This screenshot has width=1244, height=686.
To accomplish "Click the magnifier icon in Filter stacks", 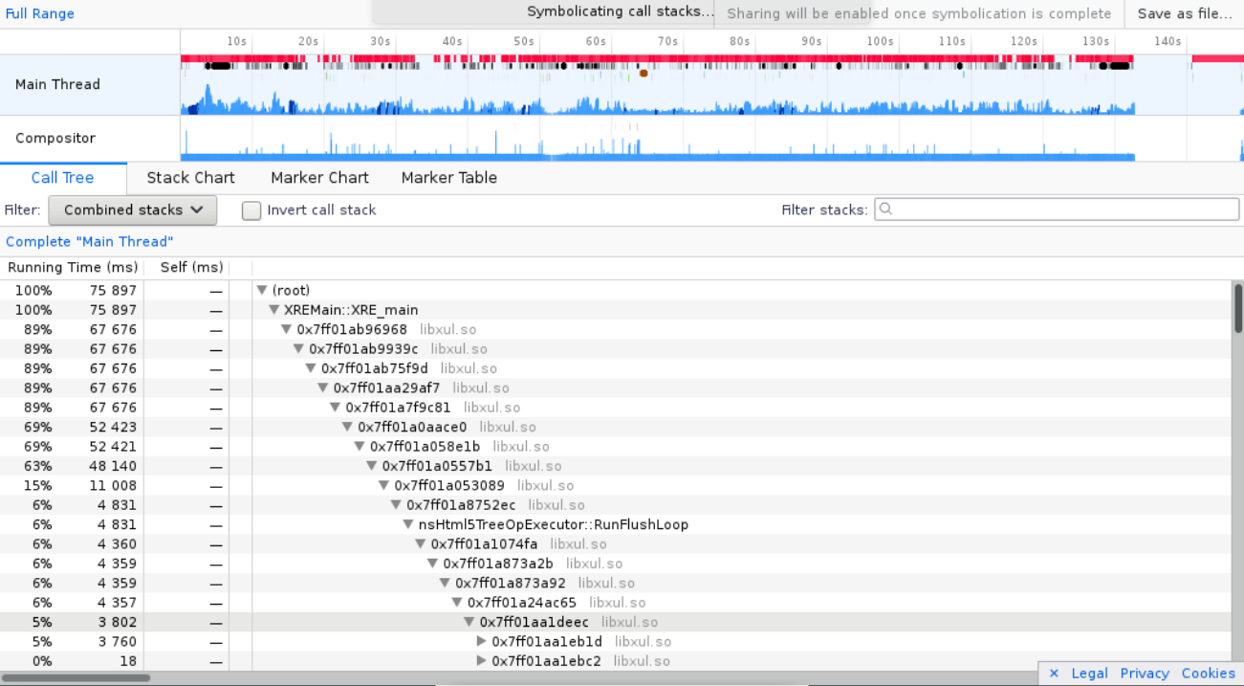I will pyautogui.click(x=885, y=210).
